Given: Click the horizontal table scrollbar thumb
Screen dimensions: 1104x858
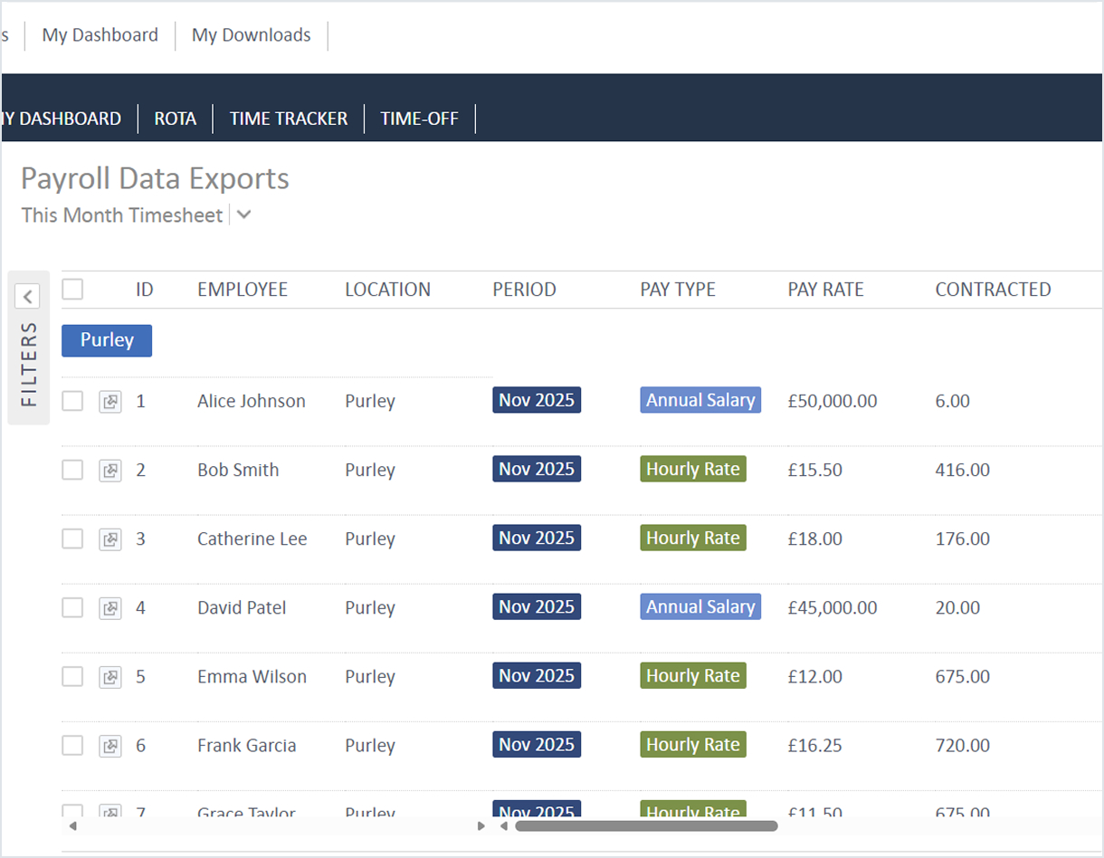Looking at the screenshot, I should 646,825.
